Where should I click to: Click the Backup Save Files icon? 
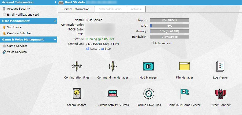coord(148,94)
